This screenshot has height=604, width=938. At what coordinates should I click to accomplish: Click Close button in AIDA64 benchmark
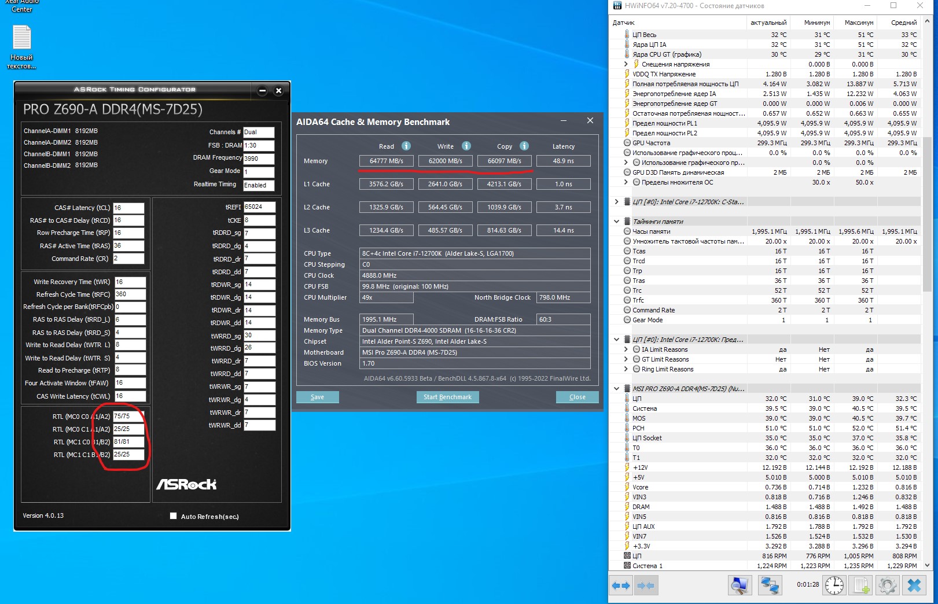coord(577,397)
